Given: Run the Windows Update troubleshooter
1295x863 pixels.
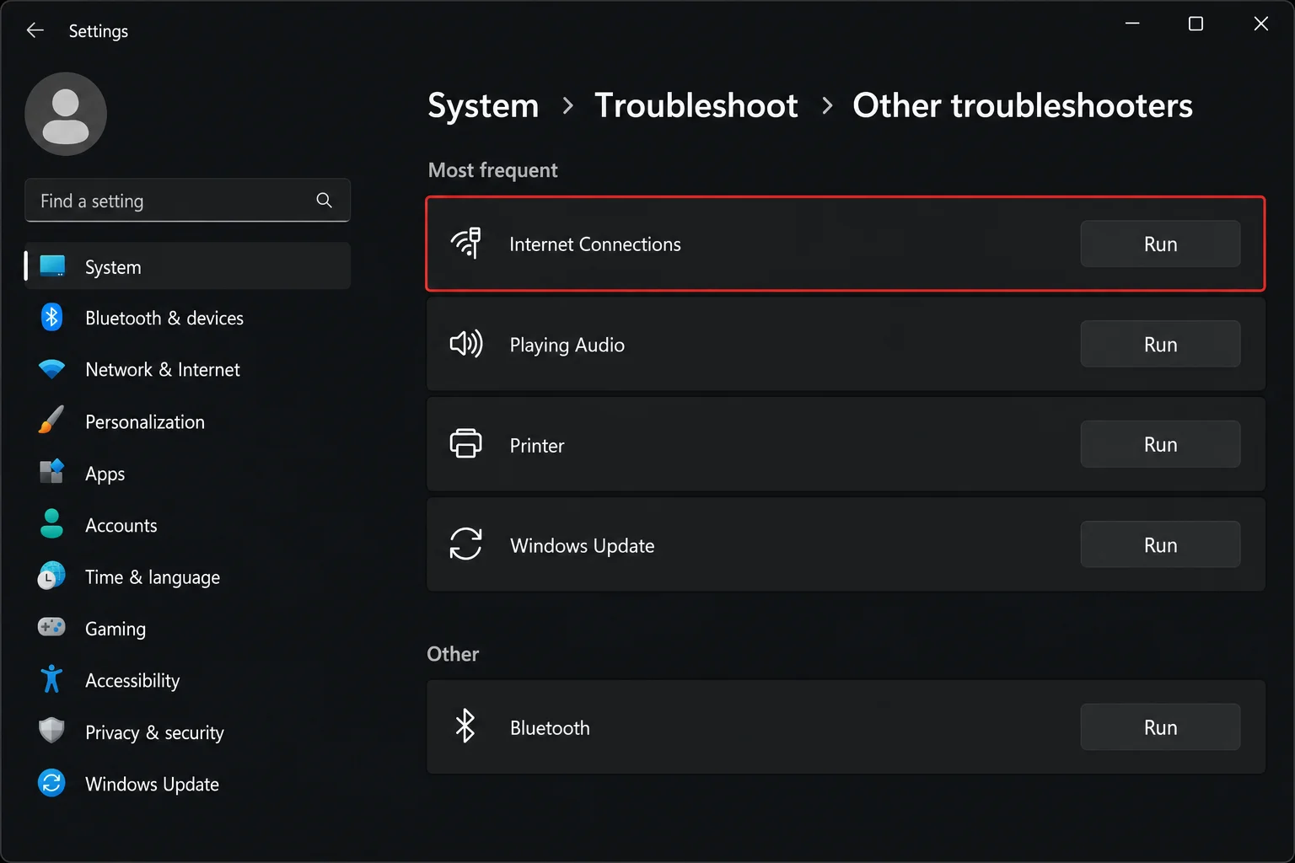Looking at the screenshot, I should (1160, 544).
